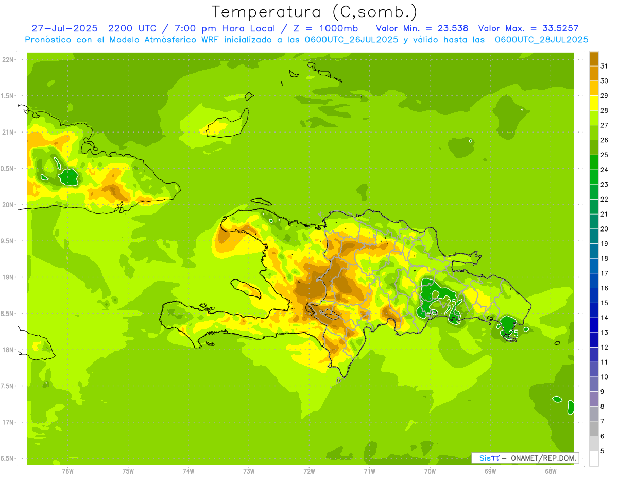Click the "19N" latitude label
The width and height of the screenshot is (618, 478).
tap(8, 277)
